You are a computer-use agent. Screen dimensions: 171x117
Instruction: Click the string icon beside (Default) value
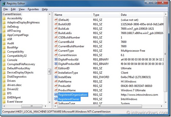tap(56, 20)
